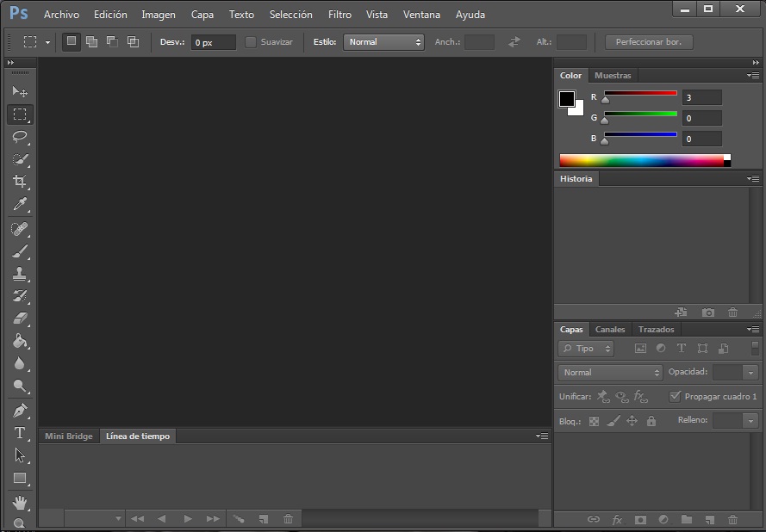Viewport: 766px width, 532px height.
Task: Open Color panel options menu
Action: (x=753, y=75)
